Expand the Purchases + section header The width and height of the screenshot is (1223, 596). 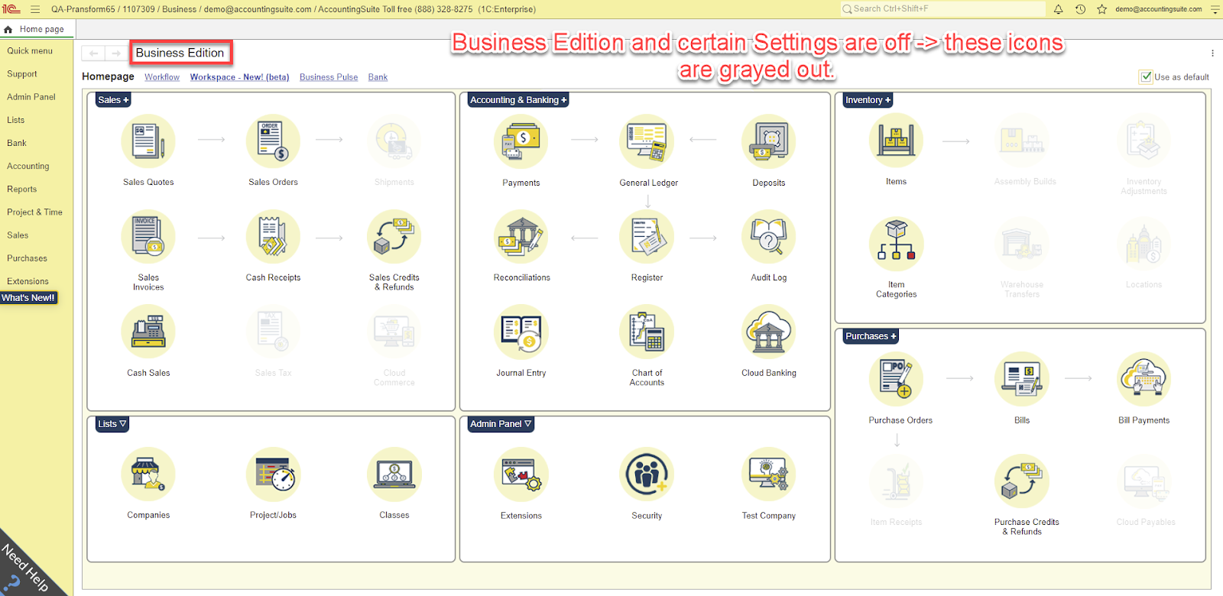pyautogui.click(x=871, y=336)
